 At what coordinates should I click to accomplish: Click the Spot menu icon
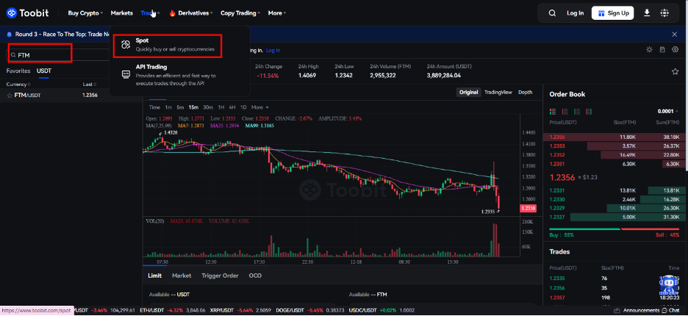tap(126, 44)
